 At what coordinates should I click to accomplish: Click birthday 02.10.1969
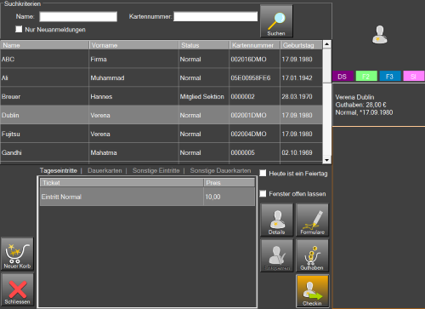coord(297,152)
